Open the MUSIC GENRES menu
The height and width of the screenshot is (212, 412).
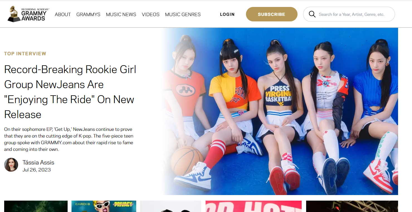[183, 14]
